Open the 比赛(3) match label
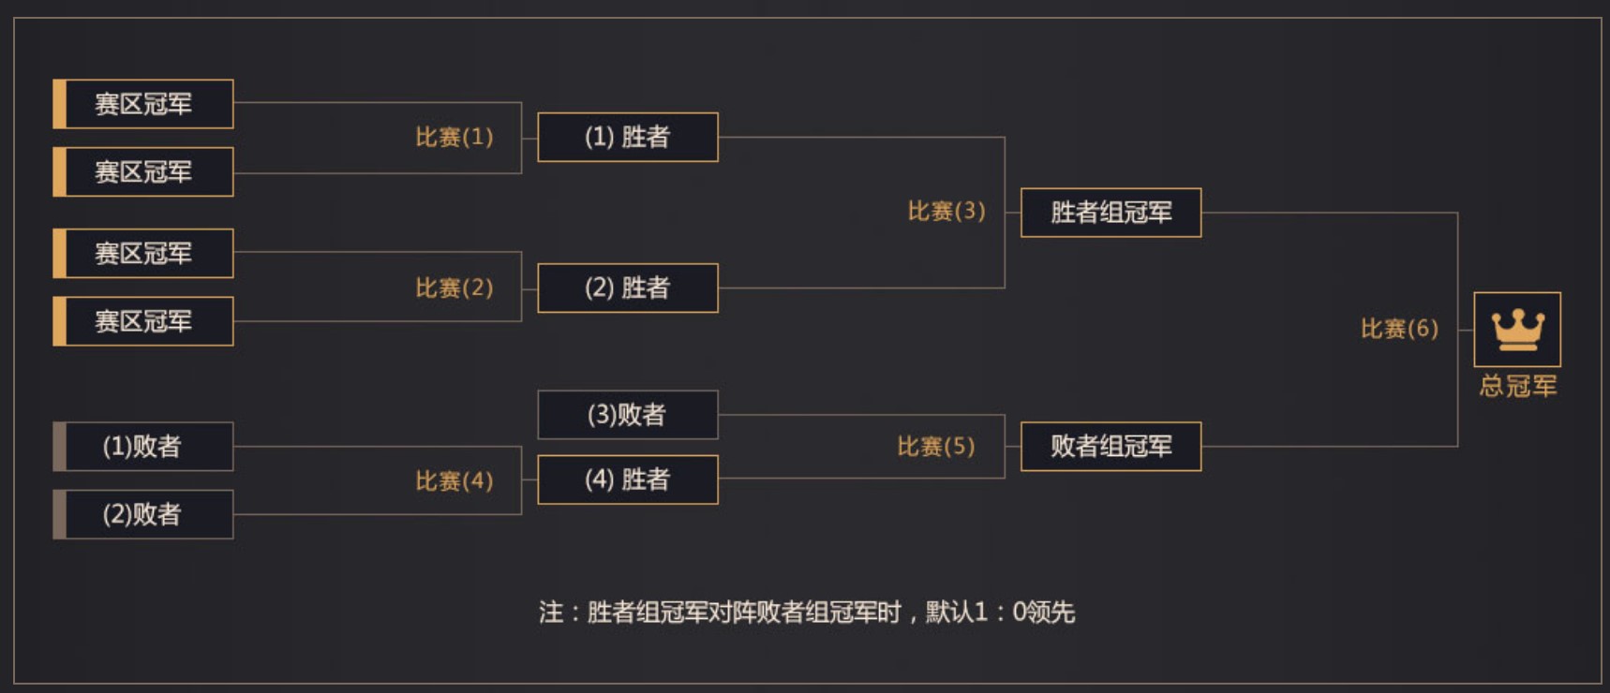Screen dimensions: 1610x693 [x=946, y=211]
